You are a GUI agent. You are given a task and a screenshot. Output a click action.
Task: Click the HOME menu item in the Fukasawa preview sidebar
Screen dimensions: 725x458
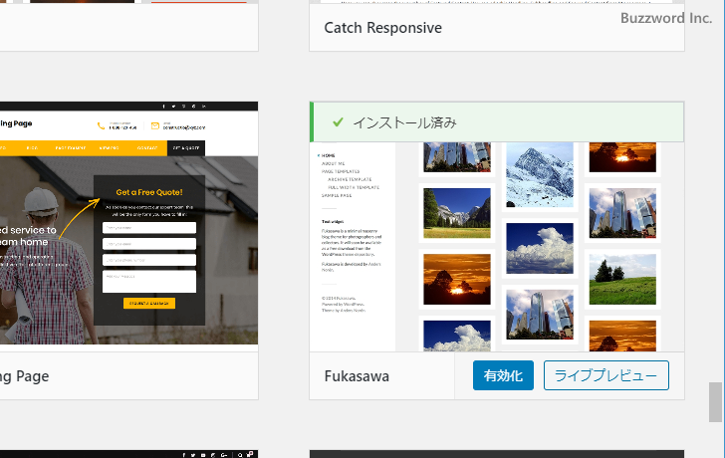pos(330,155)
